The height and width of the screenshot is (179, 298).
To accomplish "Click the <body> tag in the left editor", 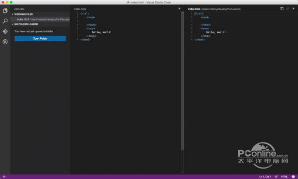I will (x=91, y=28).
